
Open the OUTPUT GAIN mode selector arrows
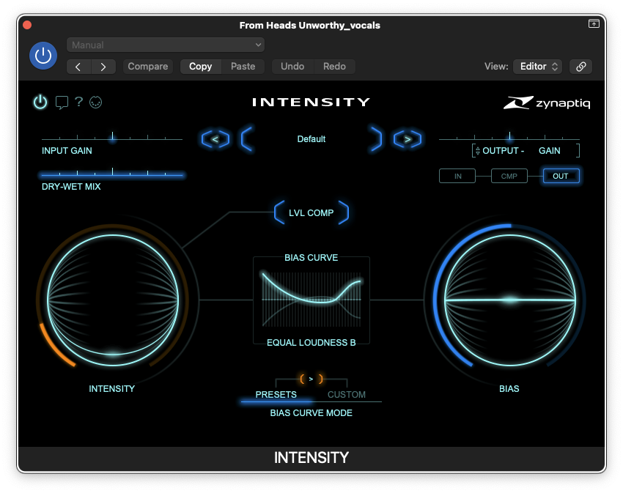[x=478, y=151]
